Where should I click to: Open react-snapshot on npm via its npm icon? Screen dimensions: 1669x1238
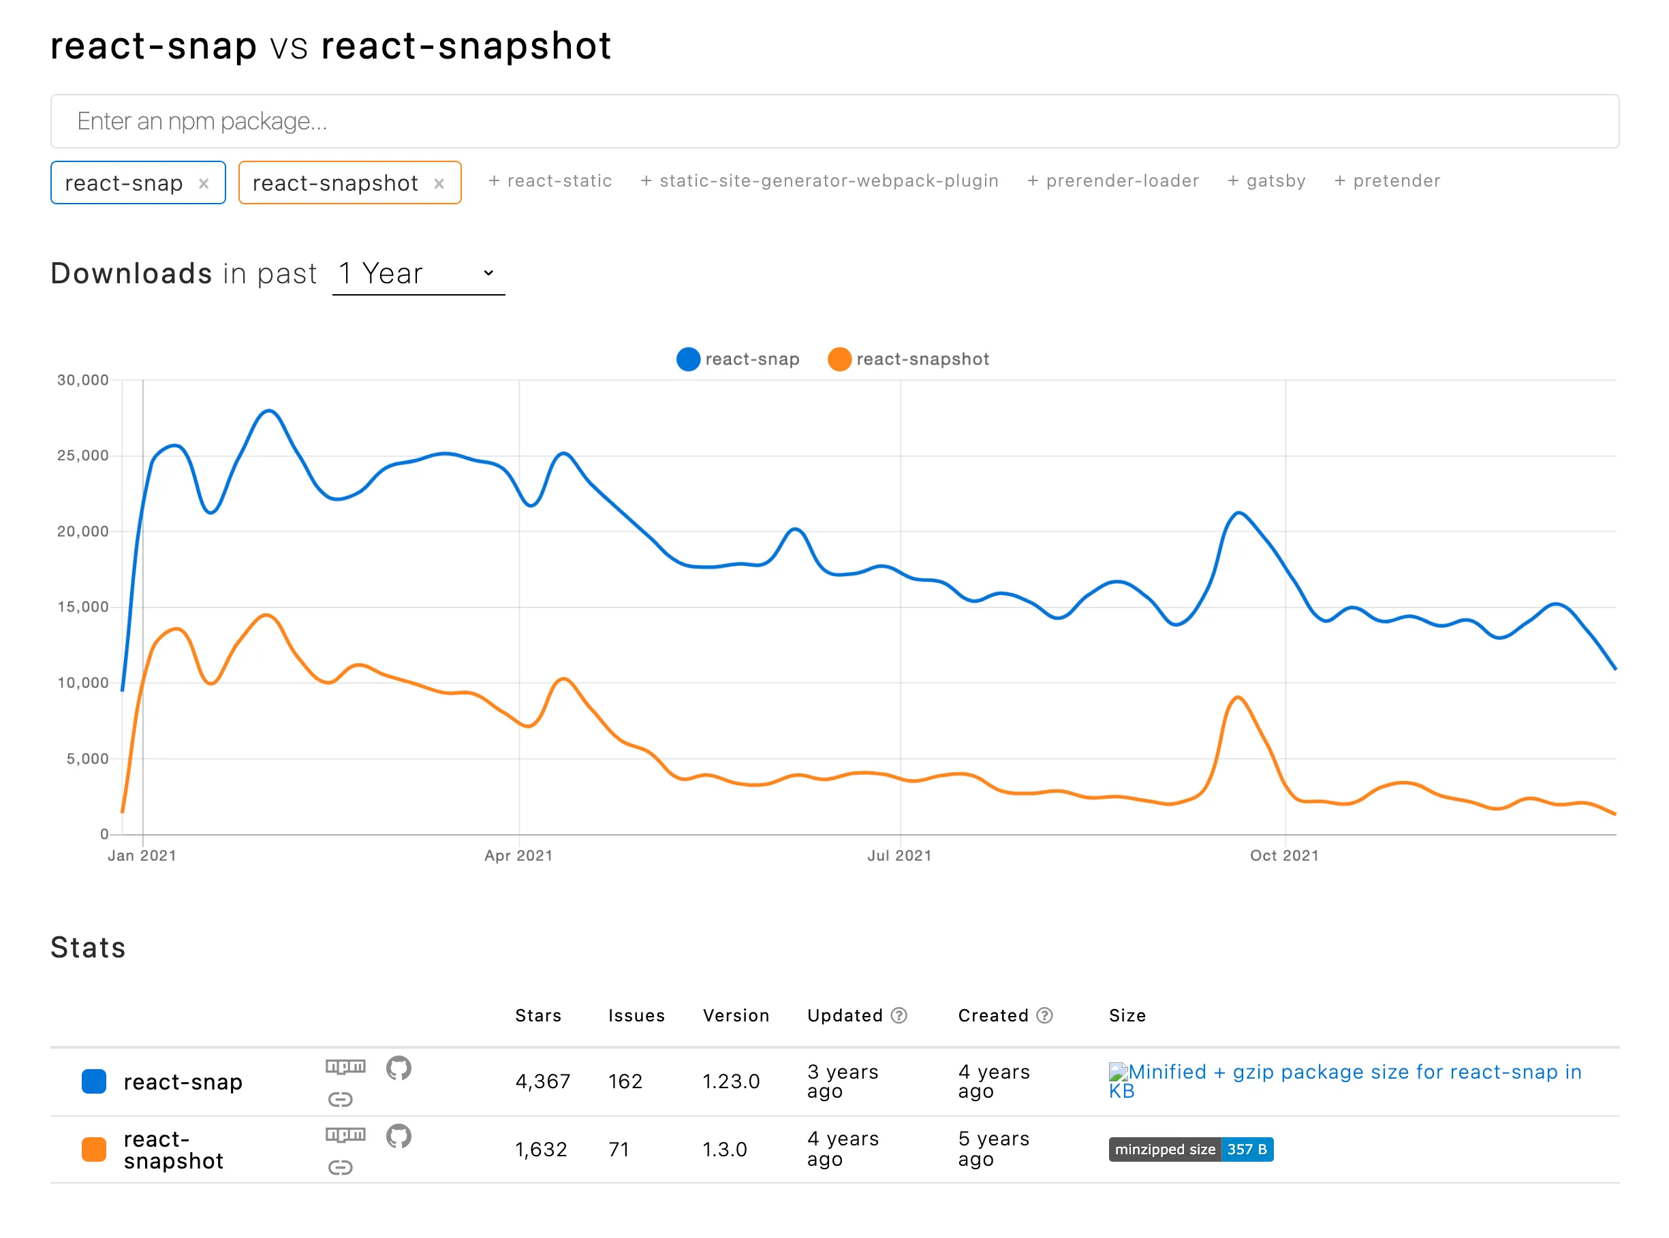click(x=345, y=1134)
